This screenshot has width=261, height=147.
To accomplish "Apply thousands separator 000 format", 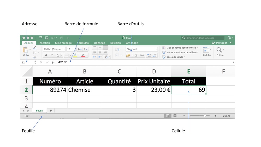I will click(142, 55).
